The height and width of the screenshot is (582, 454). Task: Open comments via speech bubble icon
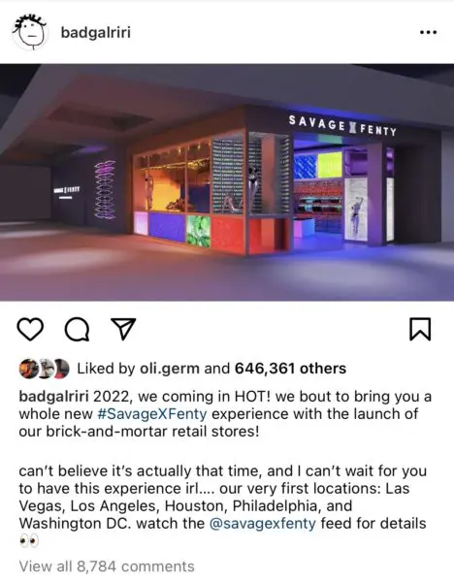pyautogui.click(x=78, y=330)
